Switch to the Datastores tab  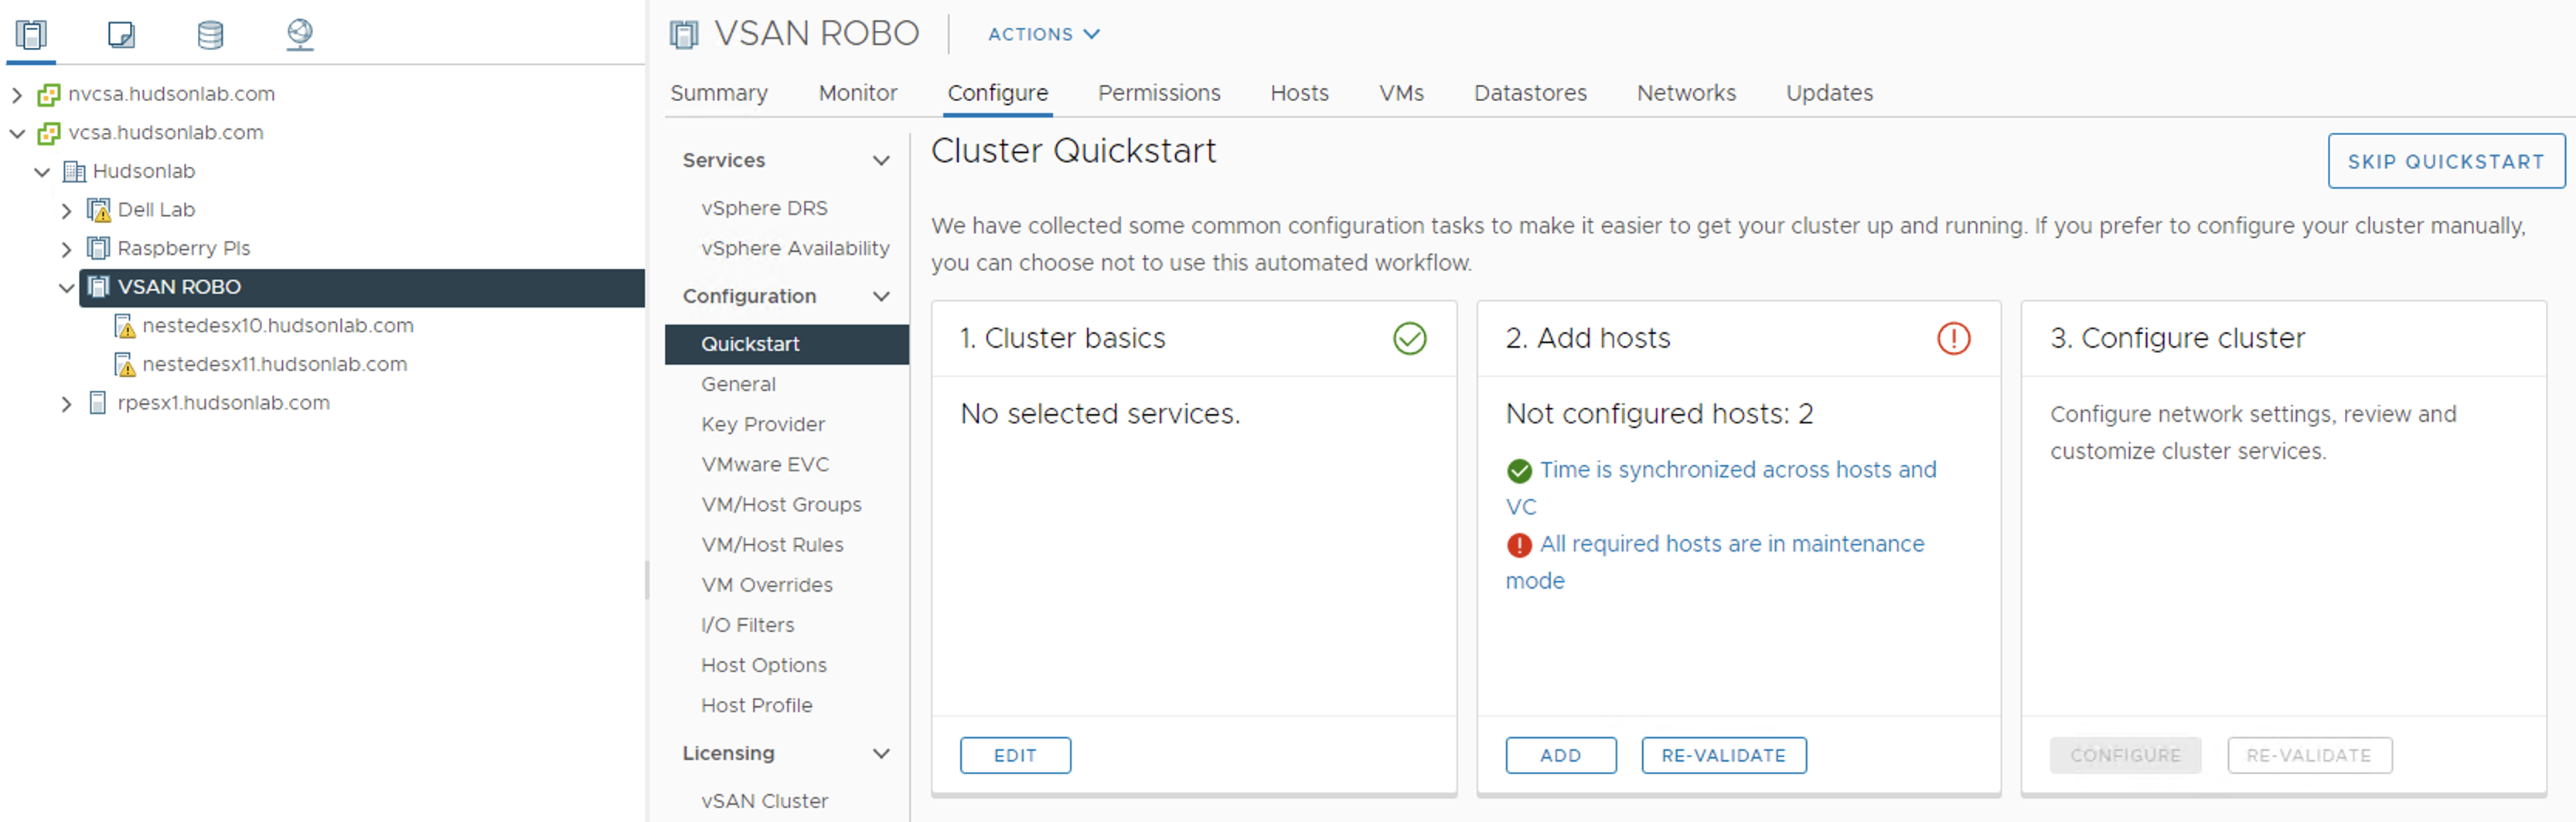tap(1530, 93)
